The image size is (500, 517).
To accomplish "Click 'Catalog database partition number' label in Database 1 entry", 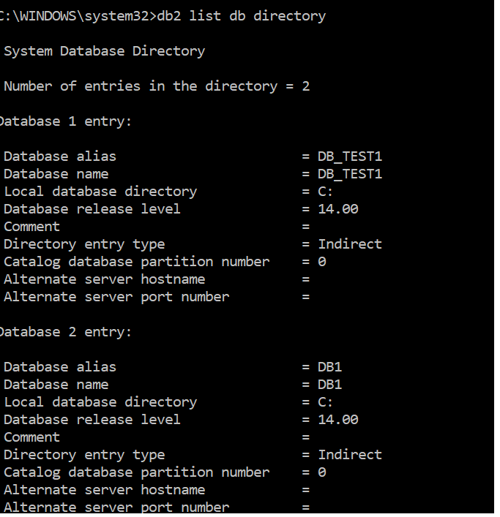I will pyautogui.click(x=137, y=262).
